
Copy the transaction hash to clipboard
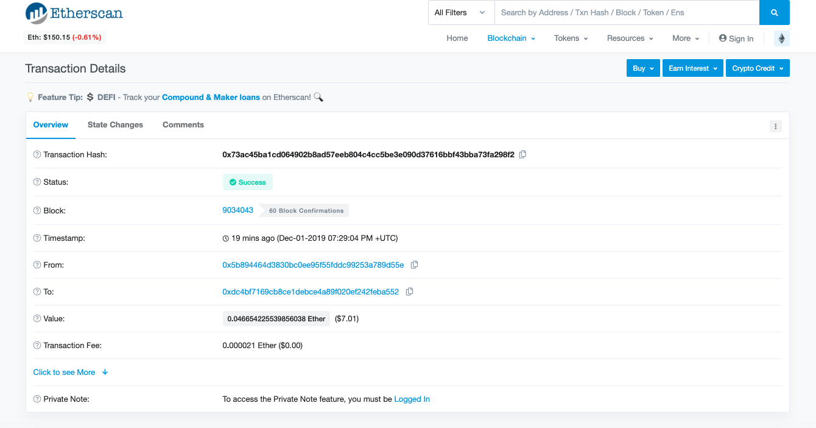pos(522,154)
